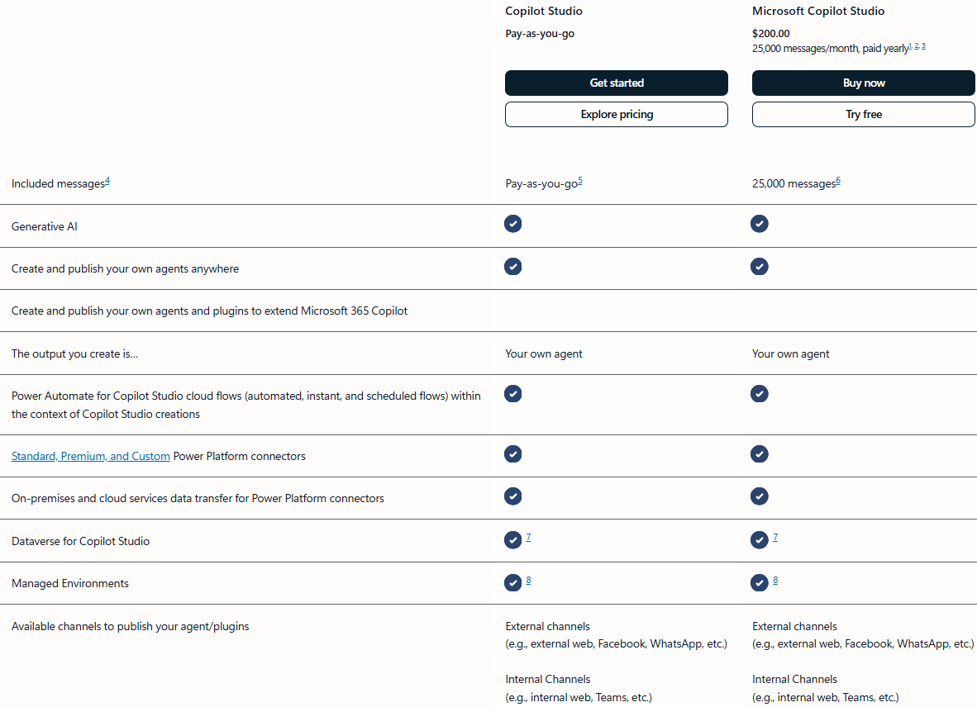Viewport: 977px width, 707px height.
Task: Click Buy now for Microsoft Copilot Studio
Action: tap(863, 83)
